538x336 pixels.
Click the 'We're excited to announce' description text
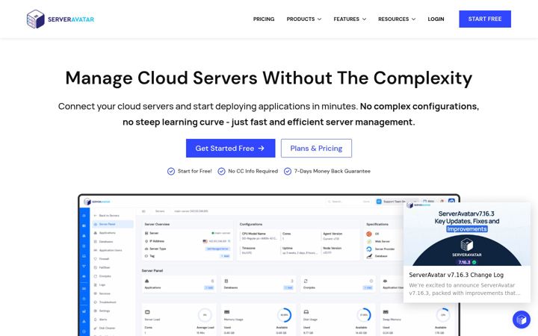pos(465,289)
